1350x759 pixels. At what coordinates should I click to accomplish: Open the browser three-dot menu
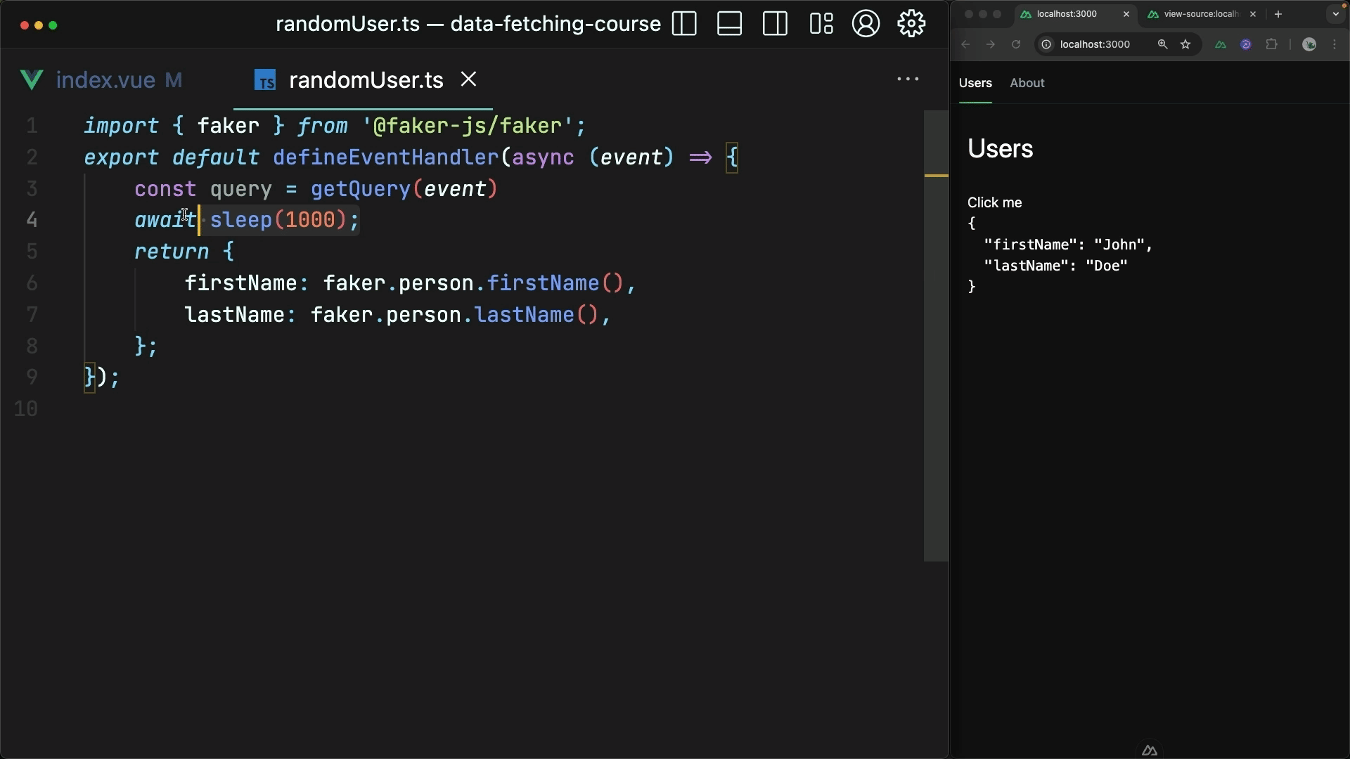1335,44
